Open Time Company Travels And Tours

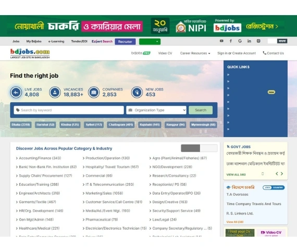pos(254,204)
